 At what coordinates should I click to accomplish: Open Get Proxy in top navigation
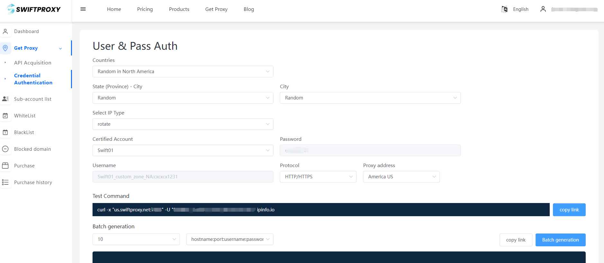pyautogui.click(x=216, y=9)
